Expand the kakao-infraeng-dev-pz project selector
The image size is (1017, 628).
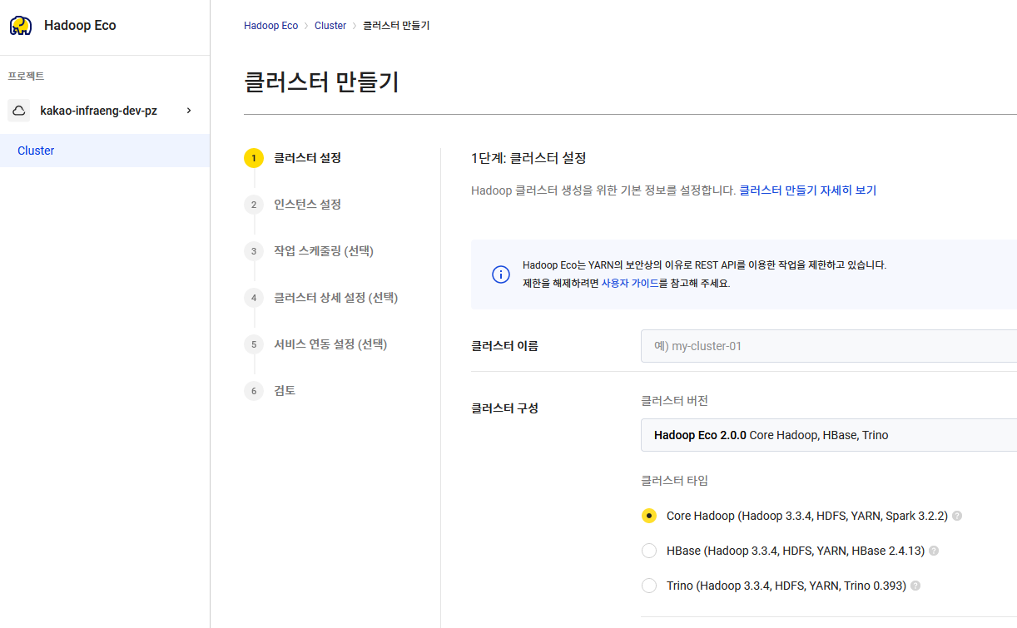(189, 110)
